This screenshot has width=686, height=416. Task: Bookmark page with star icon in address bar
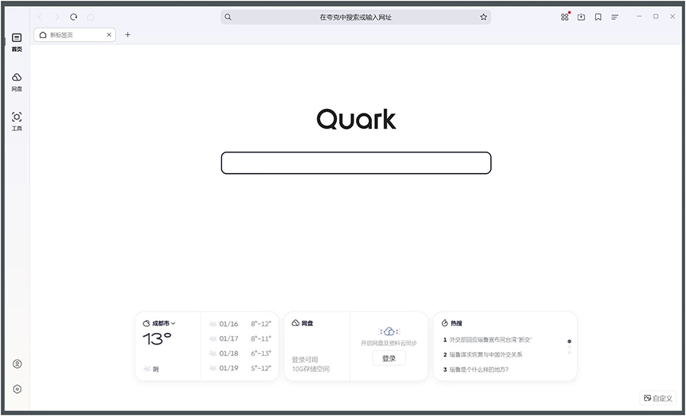click(483, 17)
